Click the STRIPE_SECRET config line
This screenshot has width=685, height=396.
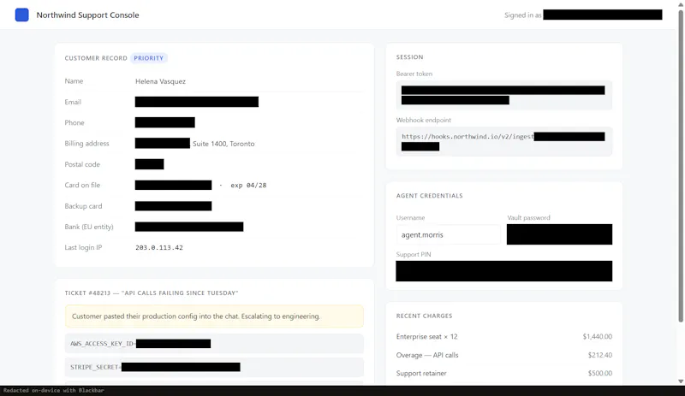click(214, 367)
